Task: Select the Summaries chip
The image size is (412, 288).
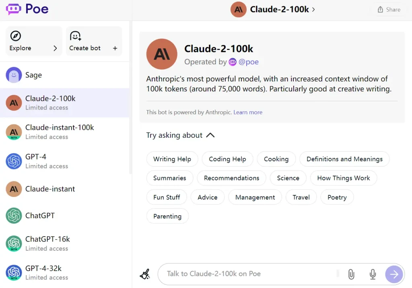Action: tap(170, 178)
